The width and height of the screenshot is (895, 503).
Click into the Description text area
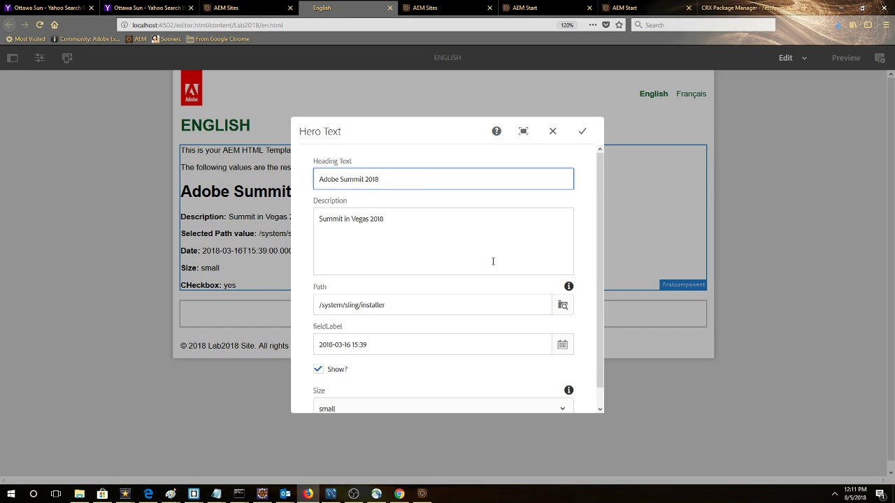coord(443,241)
